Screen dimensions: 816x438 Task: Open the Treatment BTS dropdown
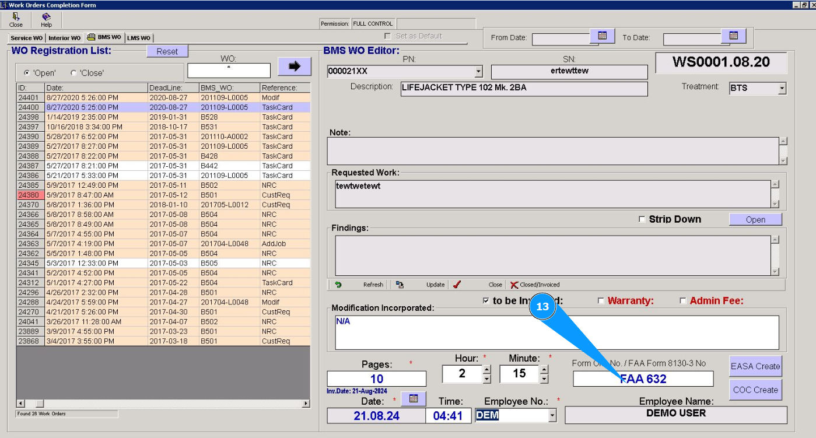782,89
